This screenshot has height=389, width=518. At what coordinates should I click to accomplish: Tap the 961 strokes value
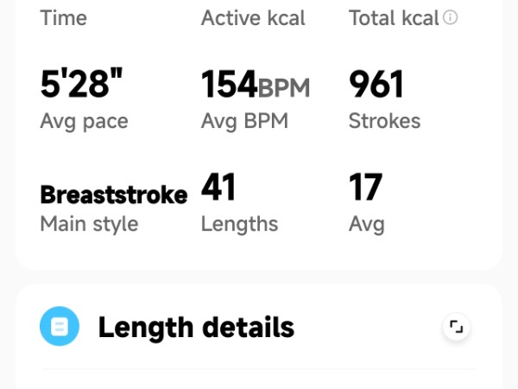(376, 85)
